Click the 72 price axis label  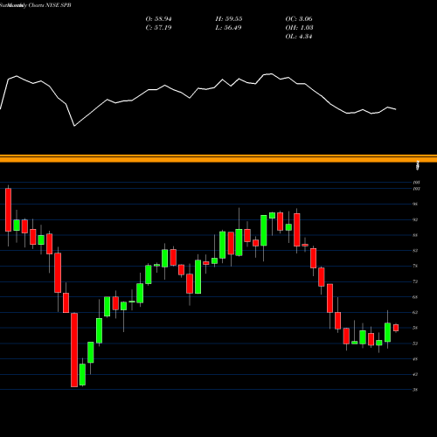point(415,281)
